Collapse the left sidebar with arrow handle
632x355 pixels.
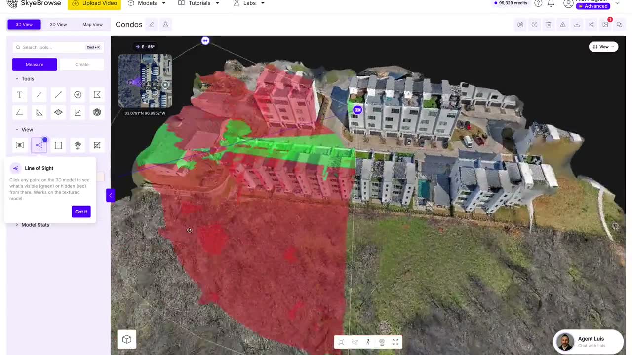click(x=111, y=196)
